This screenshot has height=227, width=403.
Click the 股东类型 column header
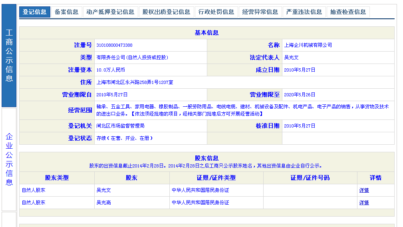tap(57, 178)
